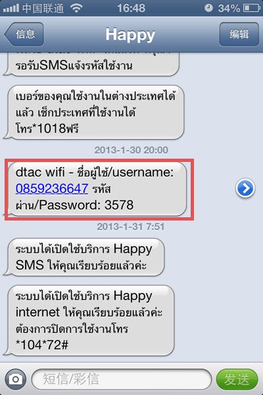Viewport: 263px width, 395px height.
Task: Tap the *1018 roaming message bubble
Action: tap(93, 112)
